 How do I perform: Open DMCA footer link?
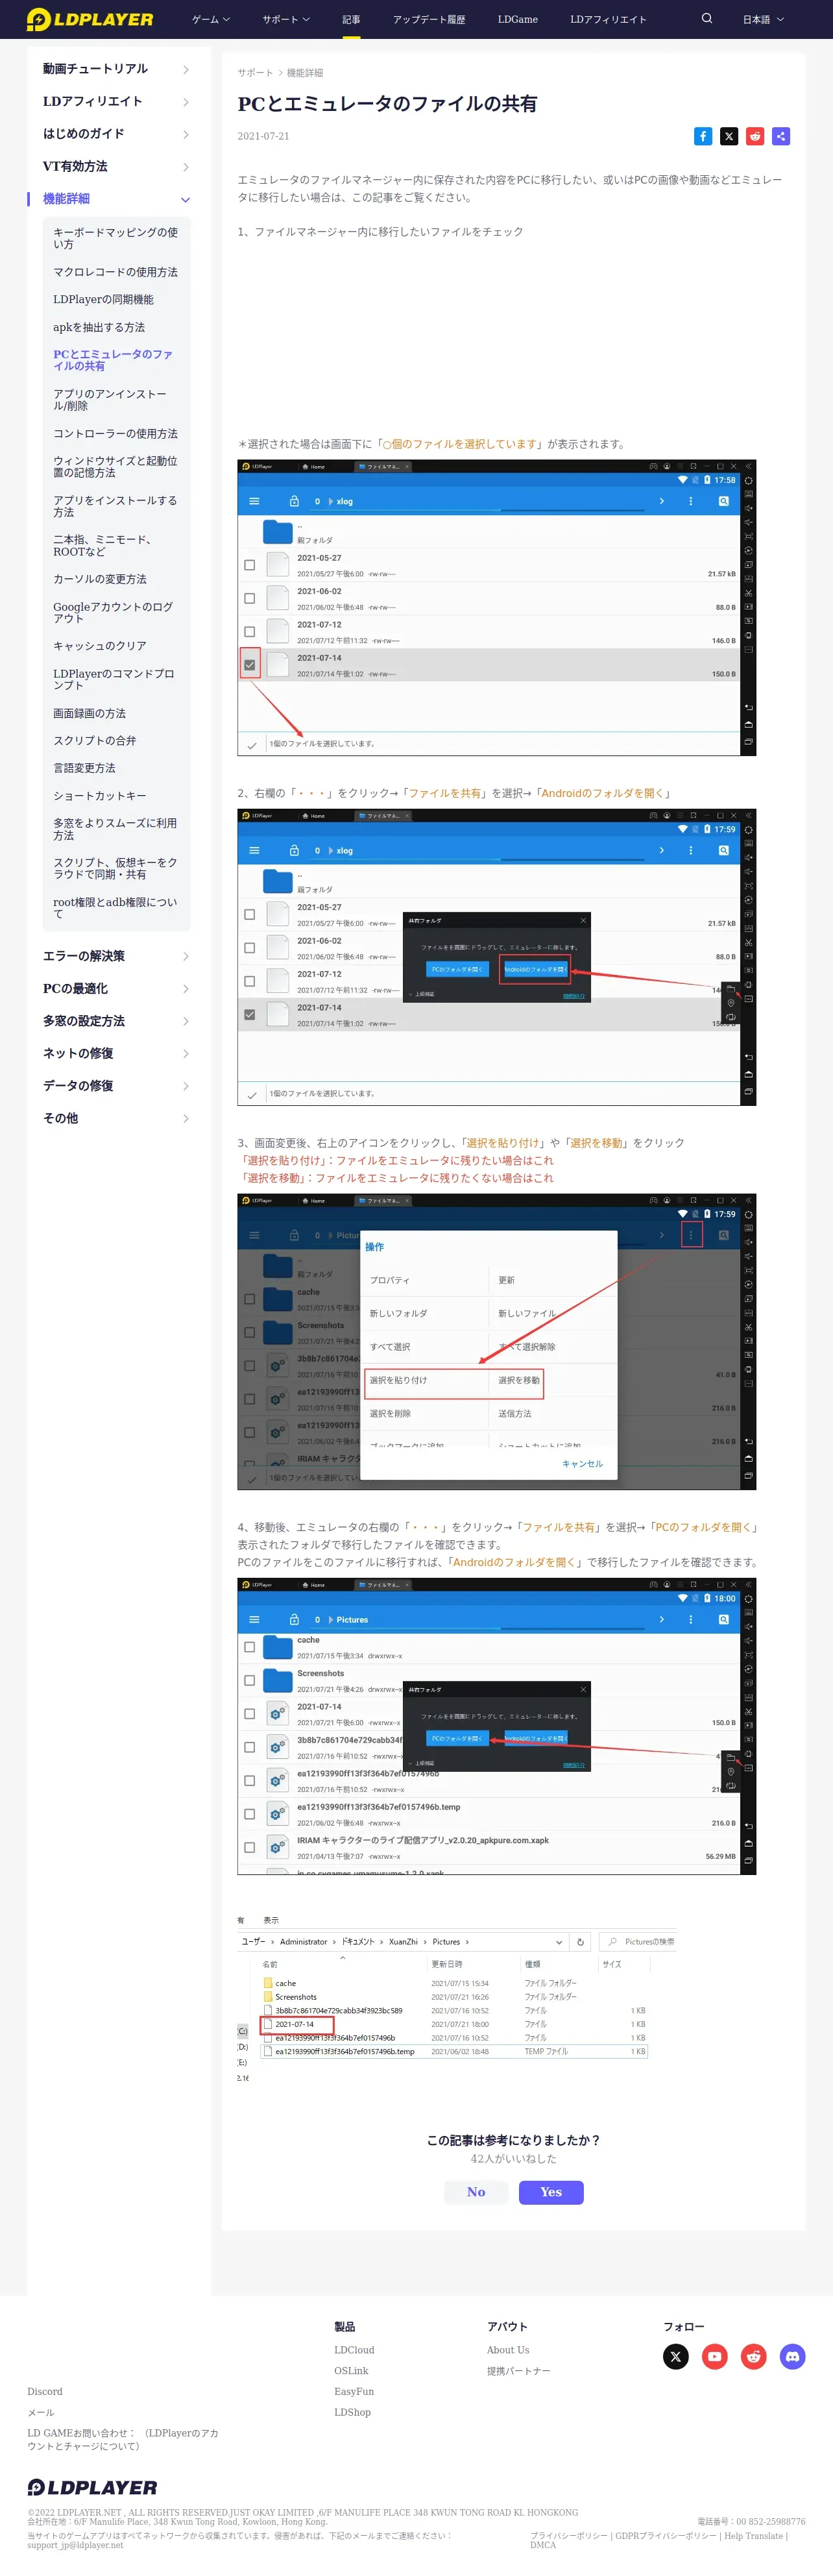[x=543, y=2545]
